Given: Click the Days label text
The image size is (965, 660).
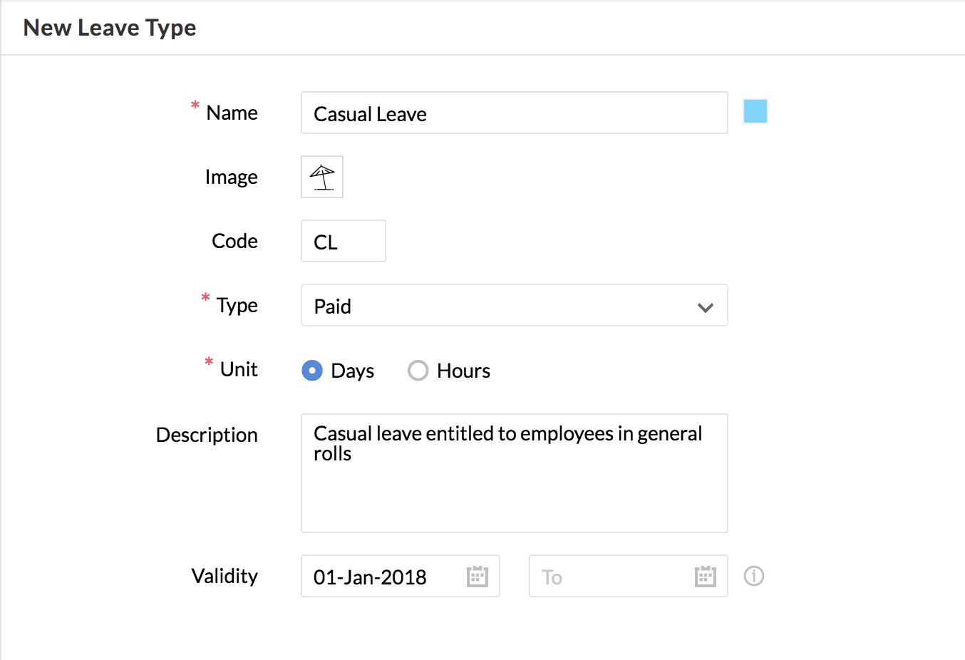Looking at the screenshot, I should pos(352,371).
